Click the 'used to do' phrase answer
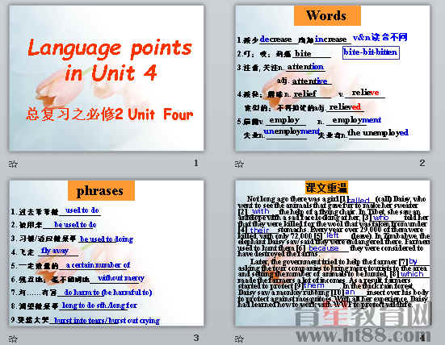Screen dimensions: 445x345 point(82,210)
